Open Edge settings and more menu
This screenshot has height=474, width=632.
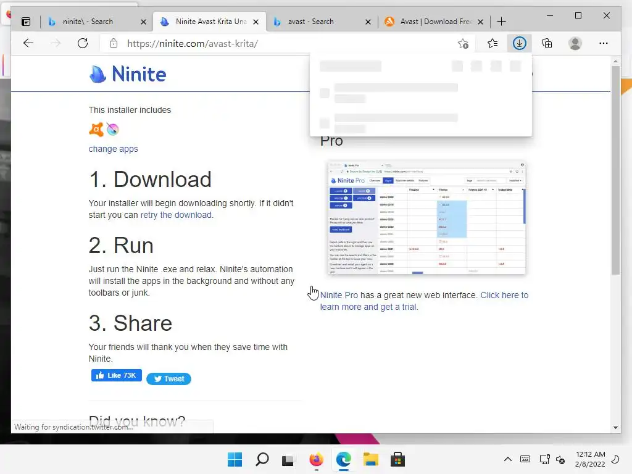point(604,43)
